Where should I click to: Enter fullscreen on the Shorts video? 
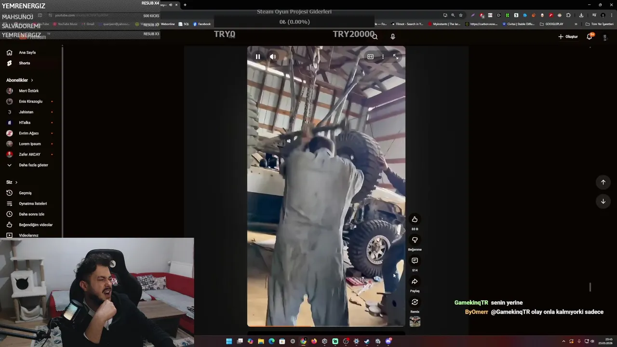396,57
